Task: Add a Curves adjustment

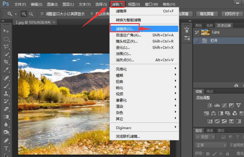Action: click(x=224, y=105)
